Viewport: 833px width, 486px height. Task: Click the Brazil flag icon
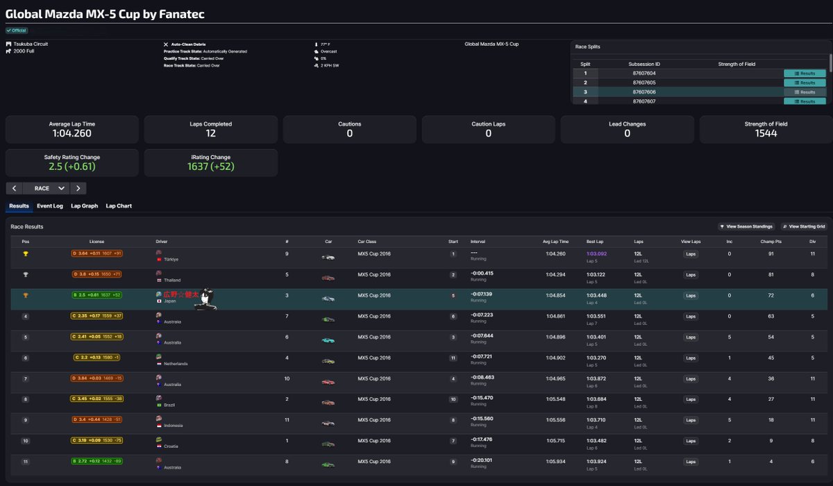pyautogui.click(x=159, y=405)
